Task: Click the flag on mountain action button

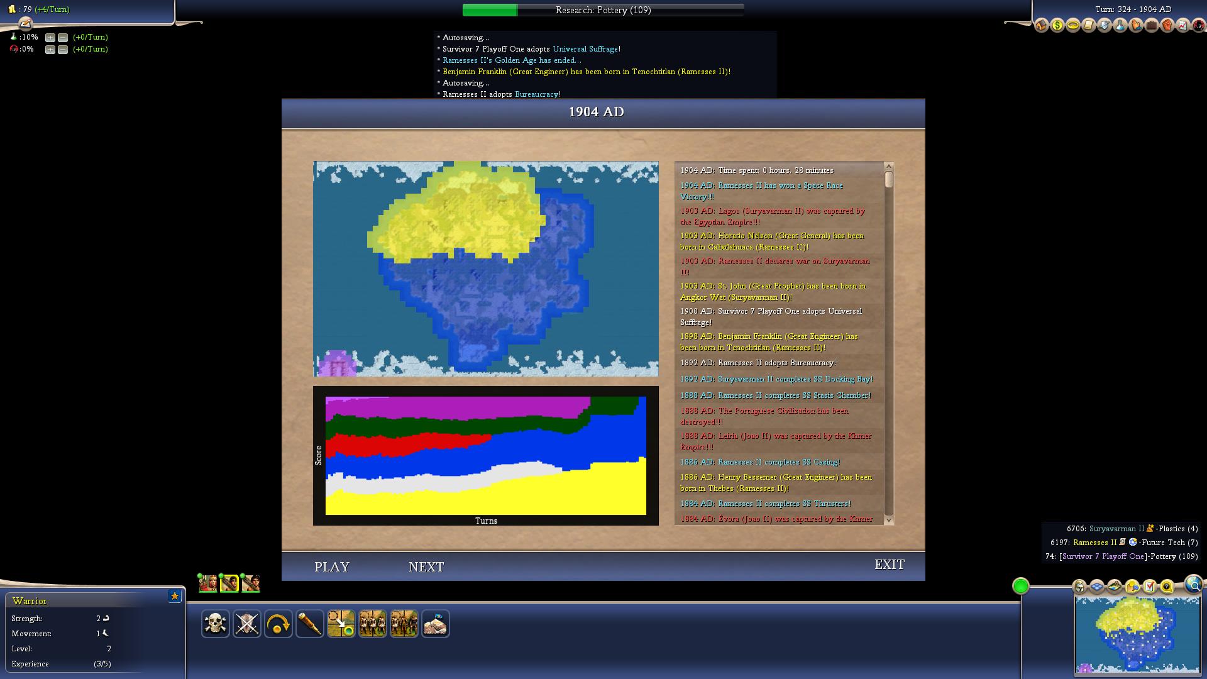Action: (x=436, y=624)
